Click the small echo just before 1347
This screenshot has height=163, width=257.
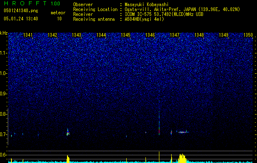171,132
